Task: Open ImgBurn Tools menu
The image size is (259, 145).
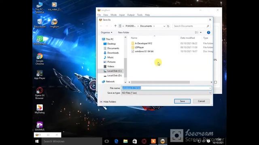Action: click(140, 15)
